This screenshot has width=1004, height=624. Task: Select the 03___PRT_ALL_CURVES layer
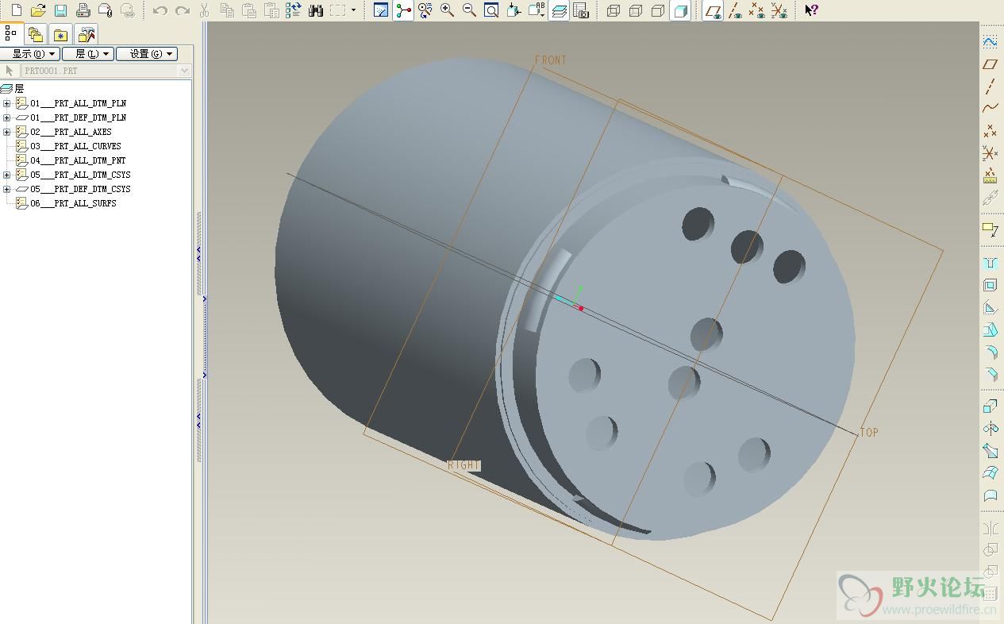pyautogui.click(x=75, y=146)
